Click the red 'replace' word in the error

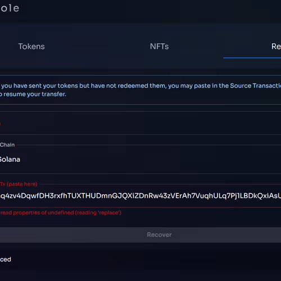pos(108,213)
